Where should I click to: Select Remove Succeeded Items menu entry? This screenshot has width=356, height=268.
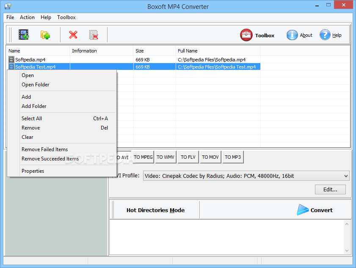click(x=62, y=159)
